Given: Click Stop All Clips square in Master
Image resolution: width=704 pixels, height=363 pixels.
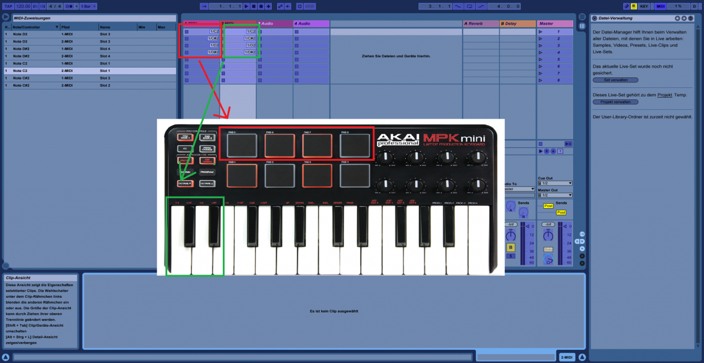Looking at the screenshot, I should [540, 144].
